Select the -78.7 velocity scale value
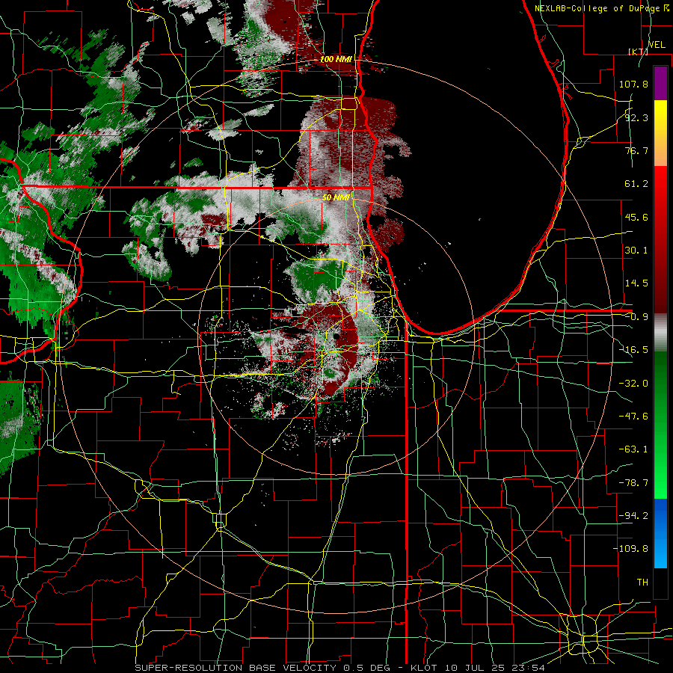 tap(633, 483)
